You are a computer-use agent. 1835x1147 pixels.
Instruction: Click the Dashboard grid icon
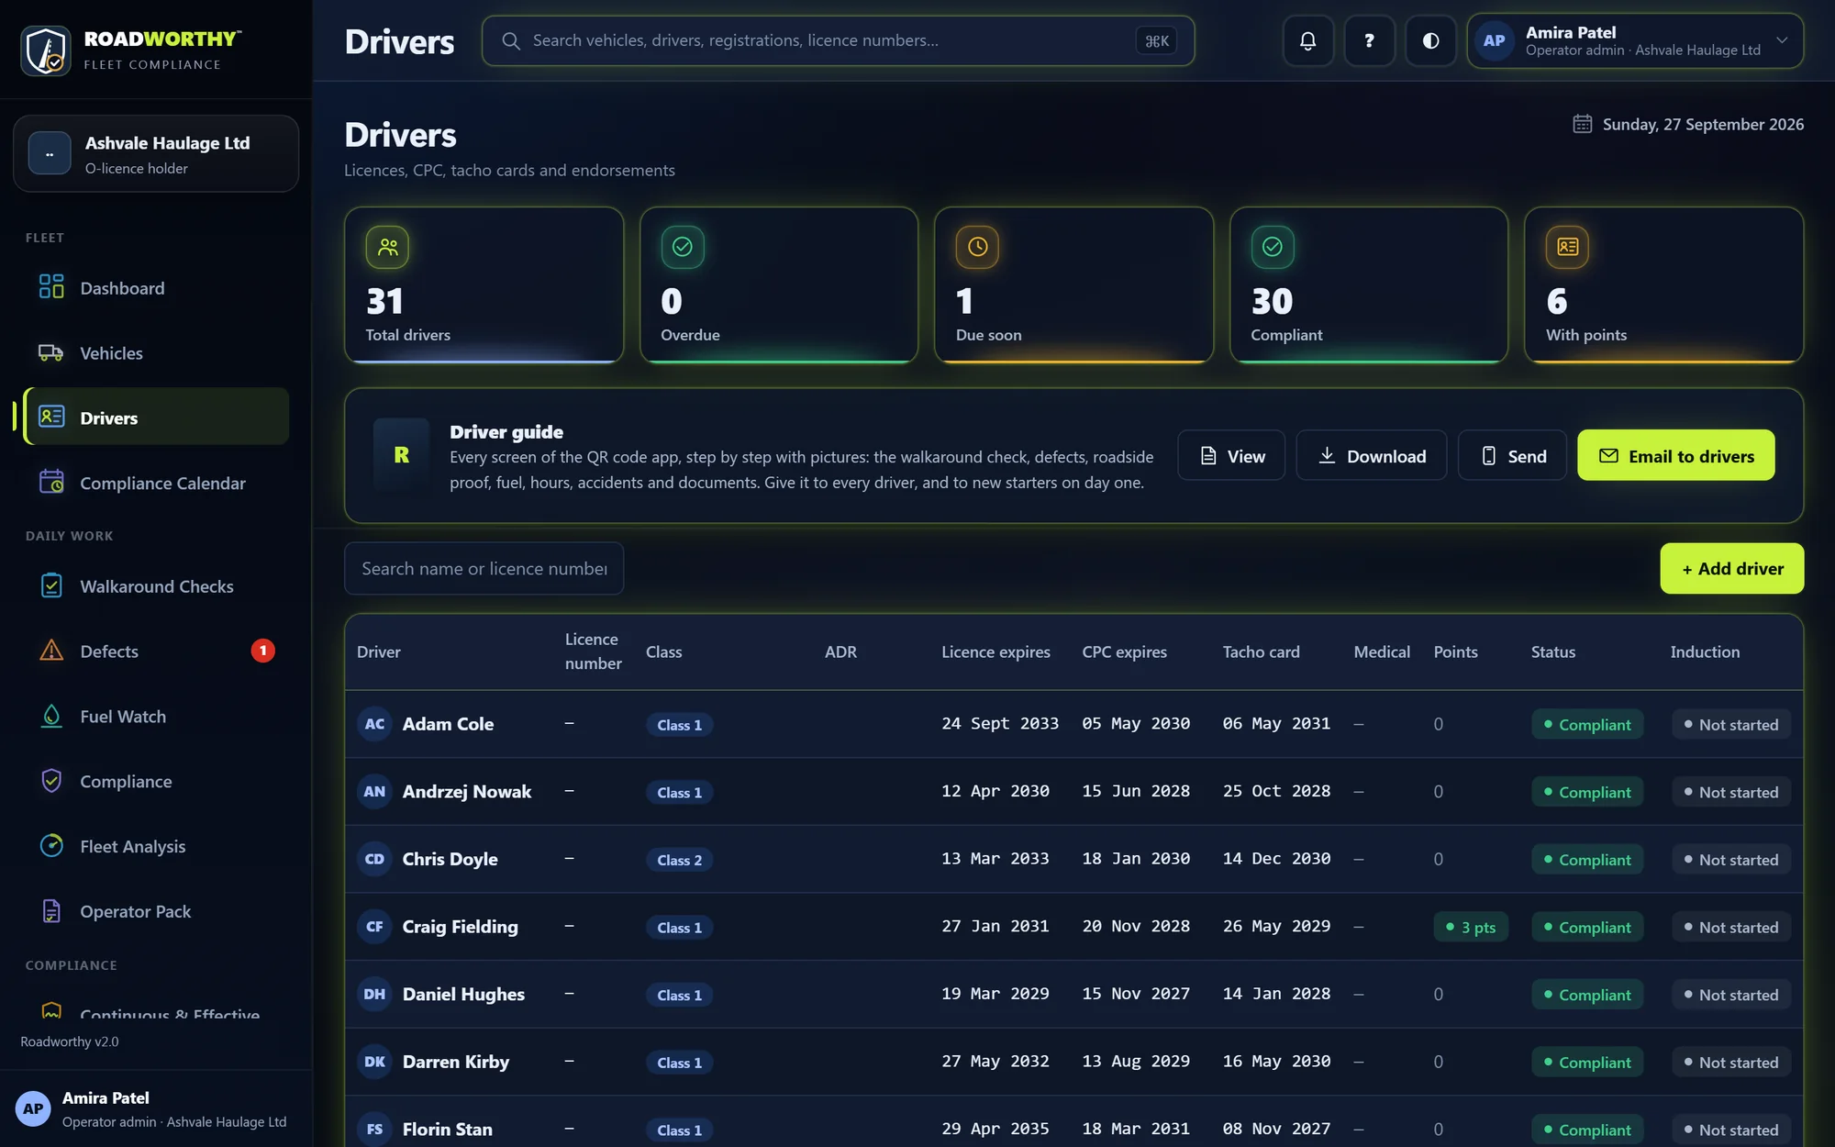(51, 286)
